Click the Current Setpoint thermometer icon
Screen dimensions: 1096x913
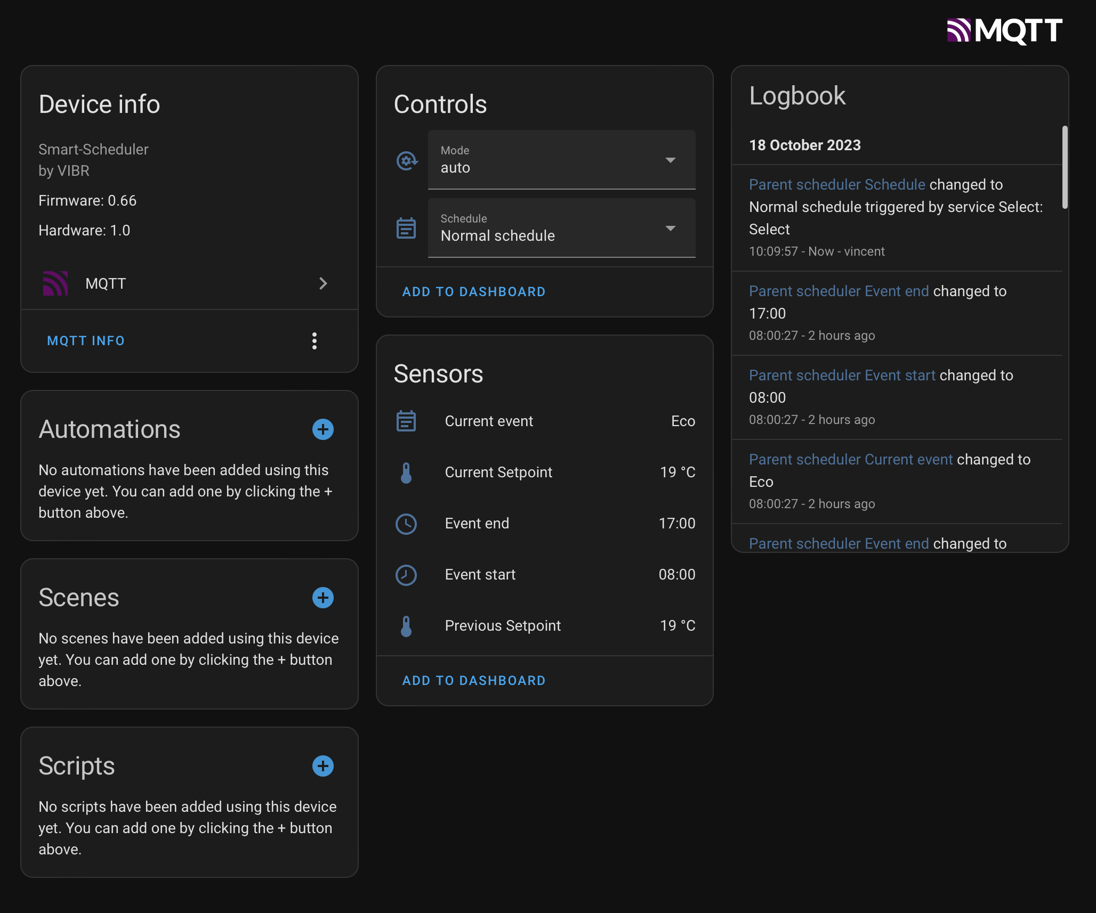pos(406,472)
